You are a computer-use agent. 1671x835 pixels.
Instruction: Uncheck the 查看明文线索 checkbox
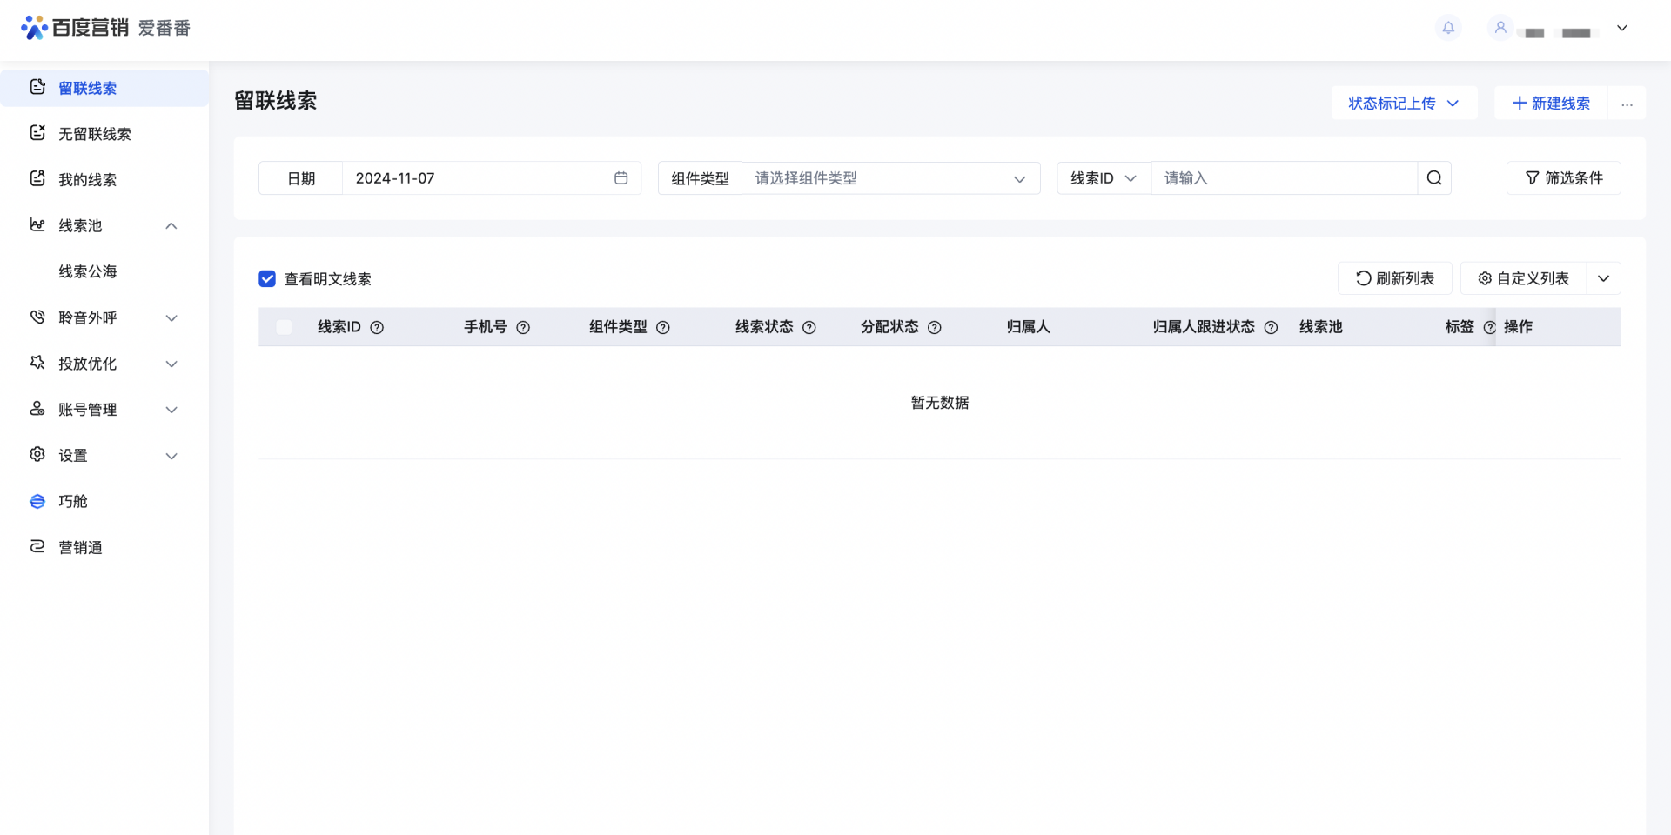pos(267,279)
